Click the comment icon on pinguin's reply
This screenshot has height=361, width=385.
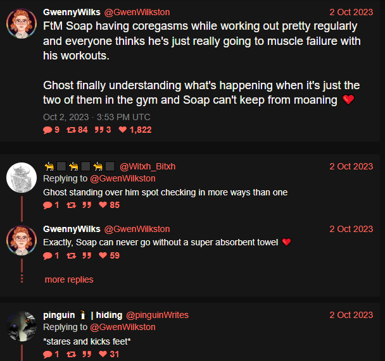tap(47, 354)
